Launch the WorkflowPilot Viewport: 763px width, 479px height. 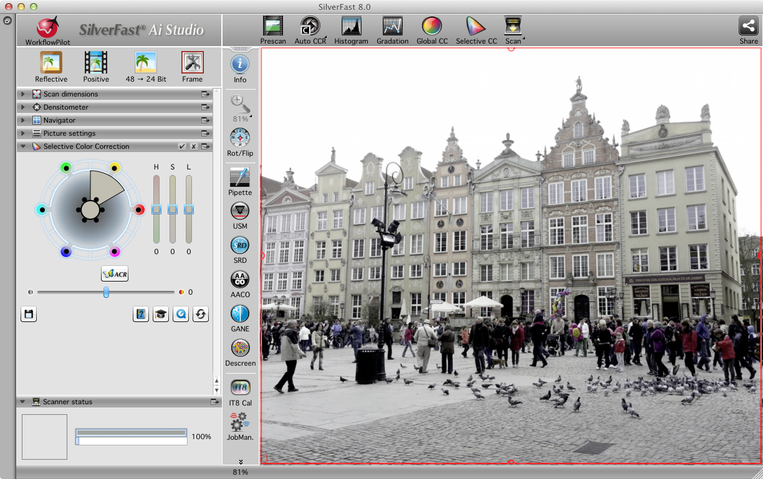tap(47, 29)
